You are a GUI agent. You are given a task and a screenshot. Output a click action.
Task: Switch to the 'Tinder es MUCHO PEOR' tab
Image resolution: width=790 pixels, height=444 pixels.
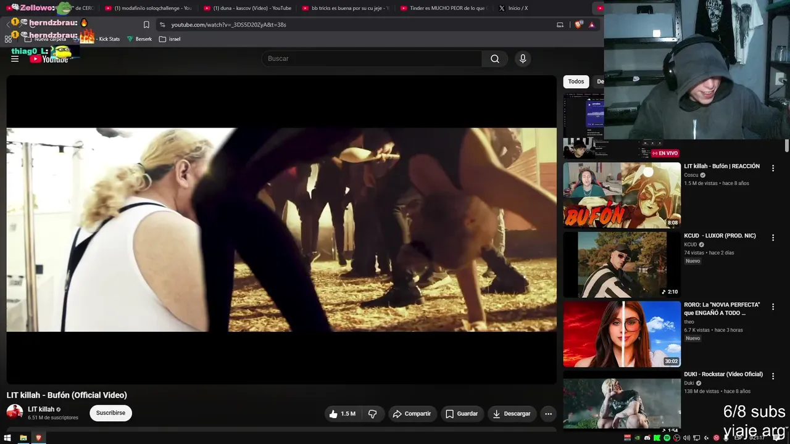point(444,8)
